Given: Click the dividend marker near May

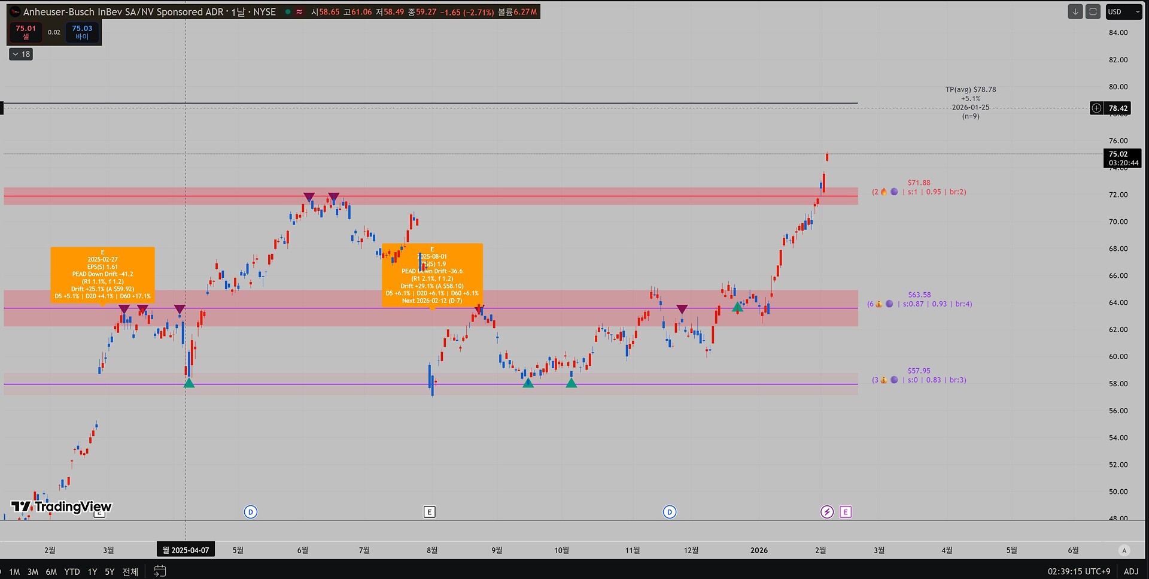Looking at the screenshot, I should pyautogui.click(x=251, y=512).
